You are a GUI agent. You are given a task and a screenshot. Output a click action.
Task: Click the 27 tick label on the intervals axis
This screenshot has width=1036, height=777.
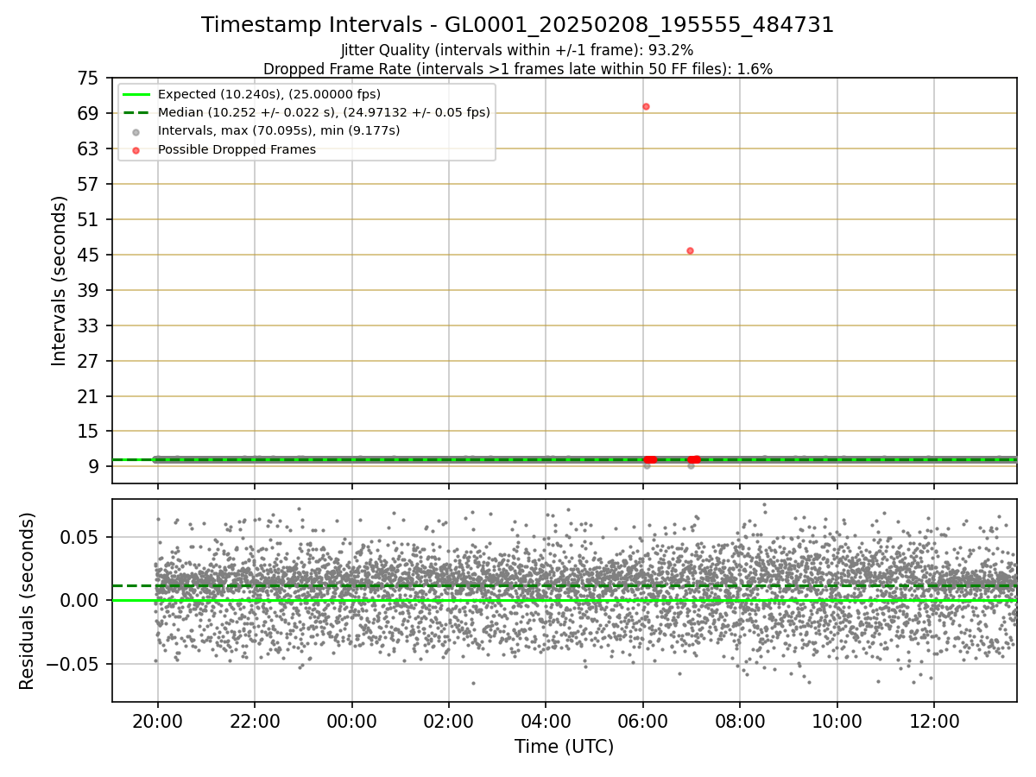89,362
